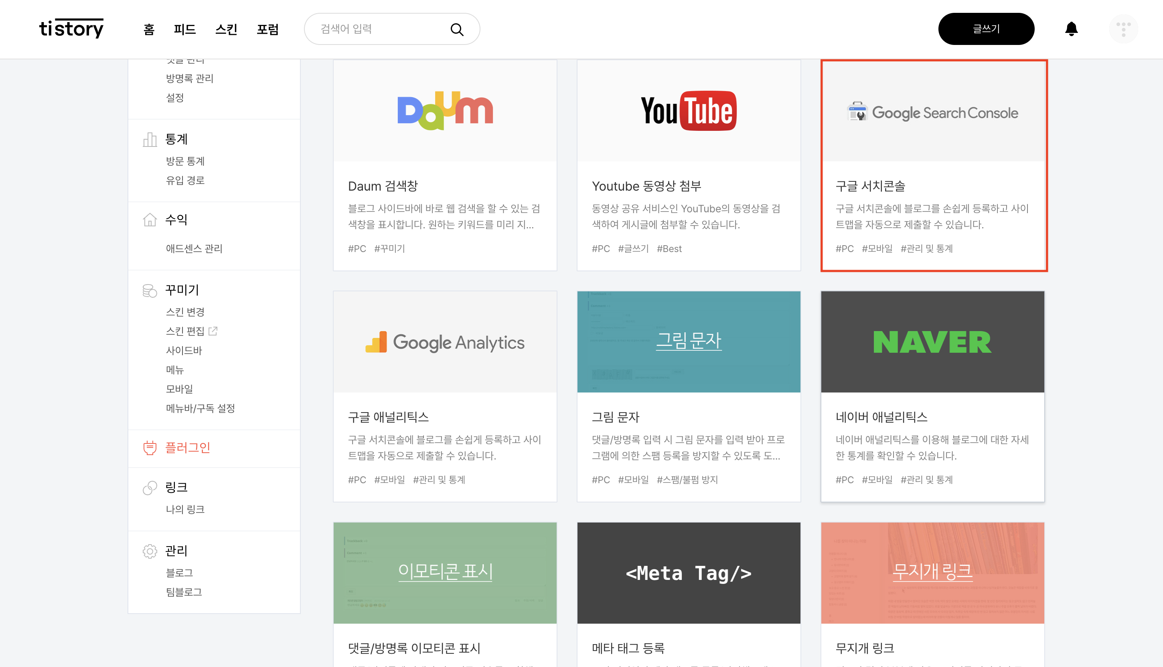1163x667 pixels.
Task: Select the Youtube 동영상 첨부 plugin
Action: point(688,165)
